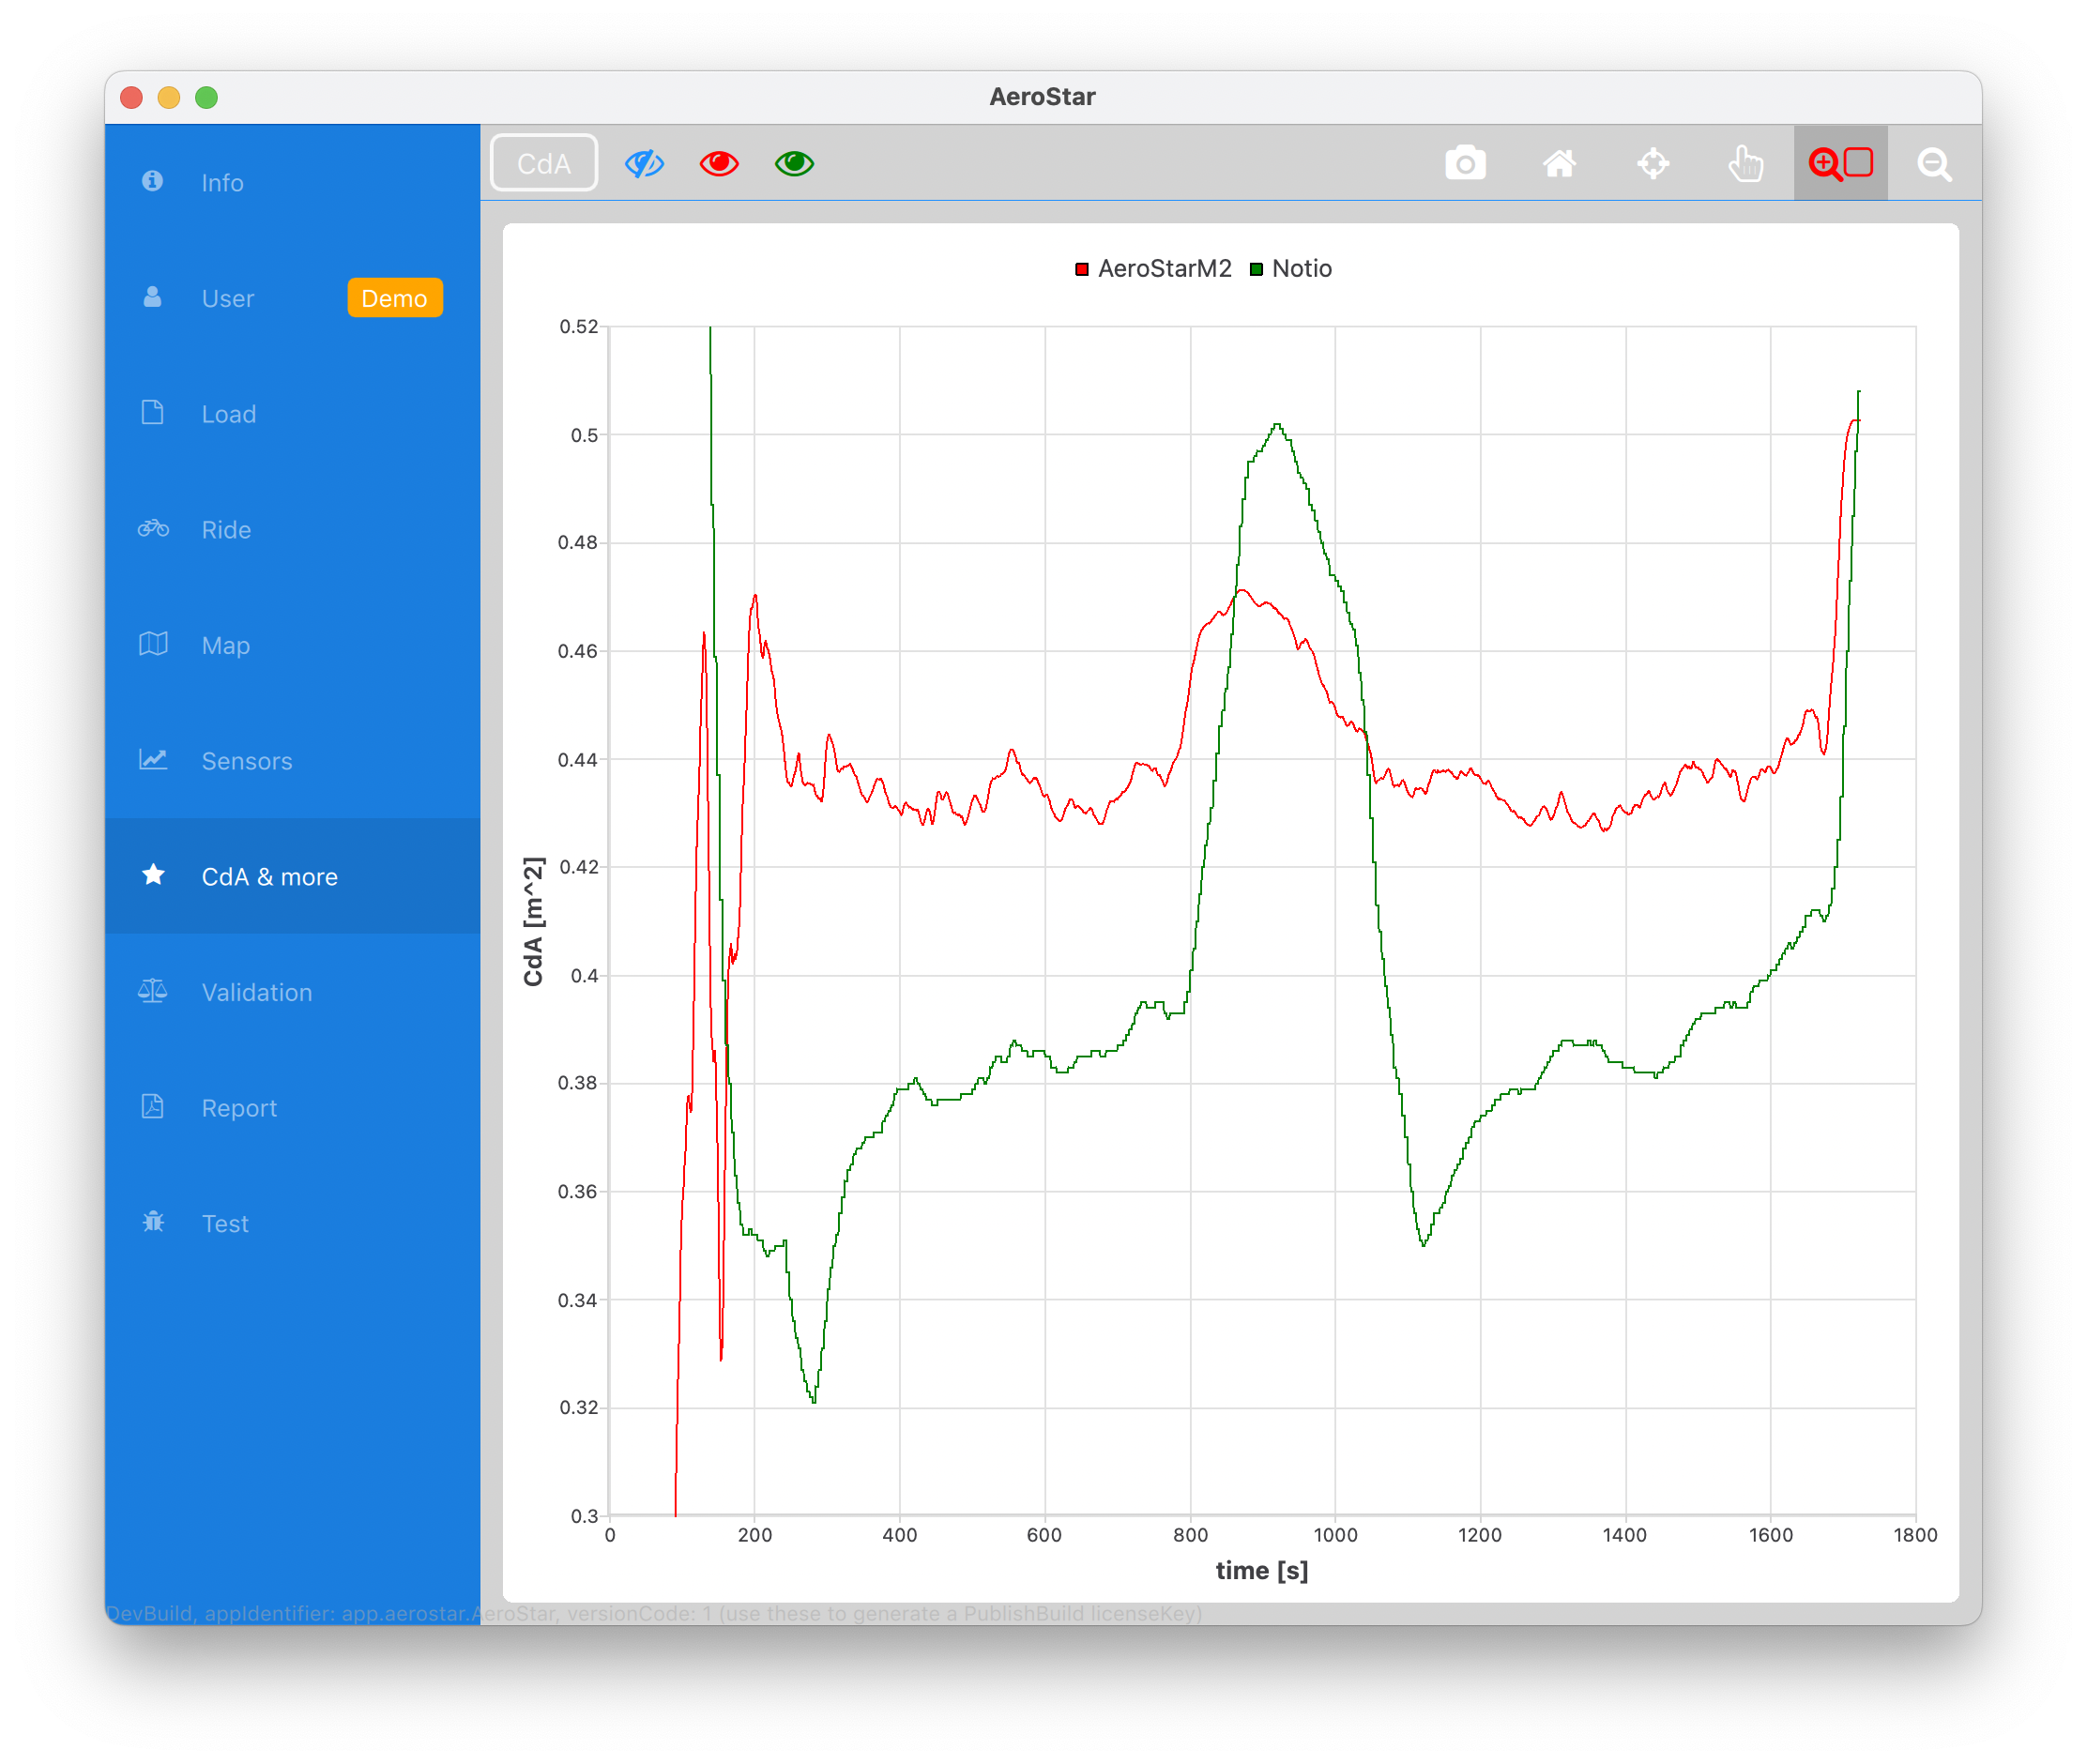The image size is (2087, 1764).
Task: Open the Load file page
Action: (x=228, y=414)
